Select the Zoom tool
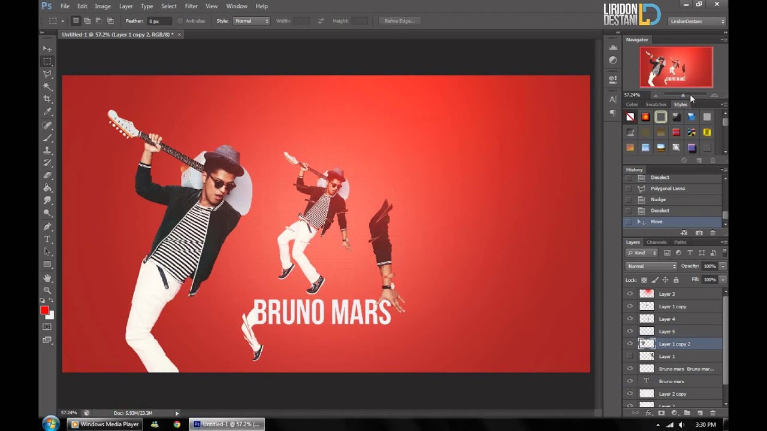The image size is (767, 431). click(47, 290)
